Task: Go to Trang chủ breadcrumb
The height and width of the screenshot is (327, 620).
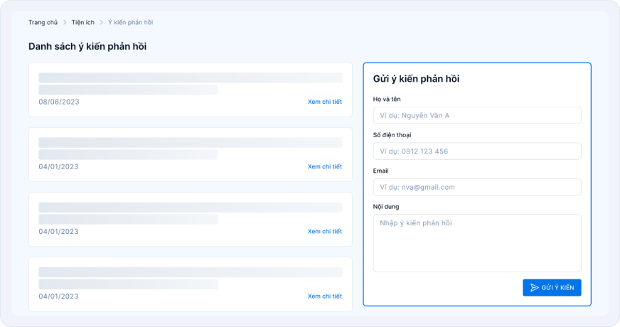Action: tap(43, 23)
